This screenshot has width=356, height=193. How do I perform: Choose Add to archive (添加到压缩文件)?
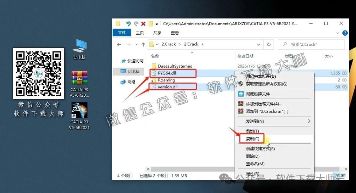tap(274, 104)
